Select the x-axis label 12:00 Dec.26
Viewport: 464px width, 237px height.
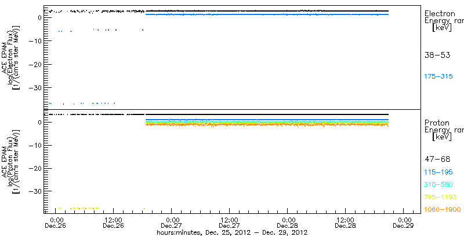click(x=113, y=223)
